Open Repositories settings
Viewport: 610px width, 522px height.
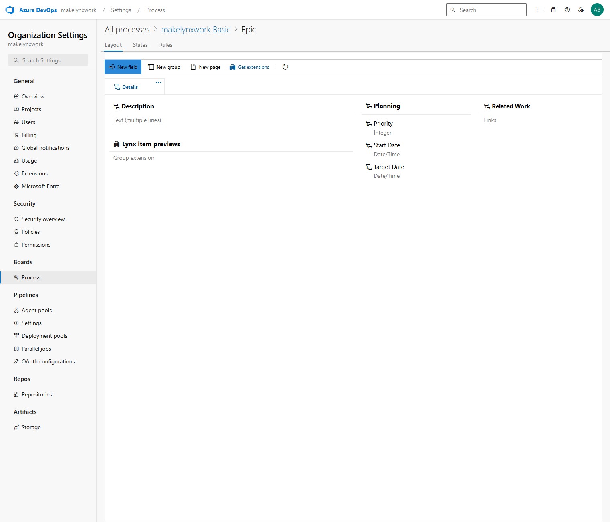click(48, 394)
